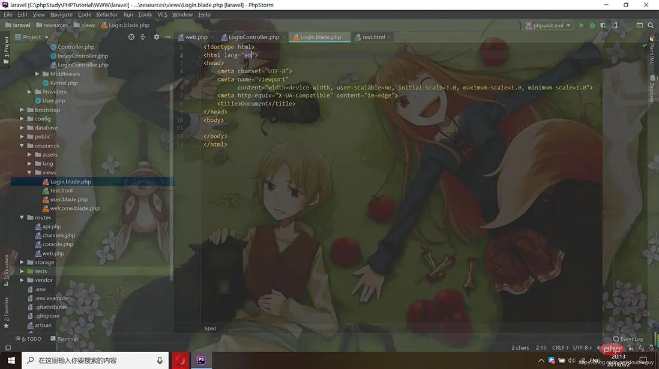Click the green Debug bug icon

(x=592, y=25)
